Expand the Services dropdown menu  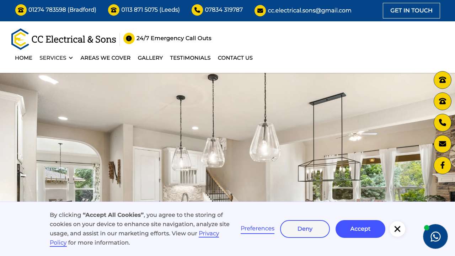click(x=56, y=58)
